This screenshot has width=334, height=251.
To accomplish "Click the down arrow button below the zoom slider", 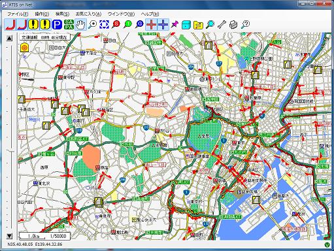I will (9, 236).
